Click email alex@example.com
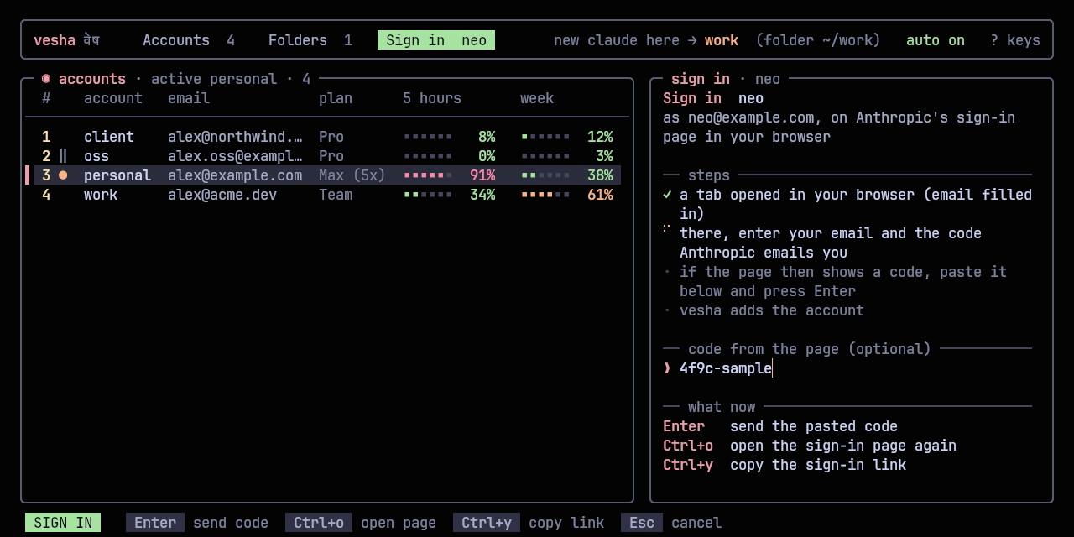The width and height of the screenshot is (1074, 537). tap(235, 175)
